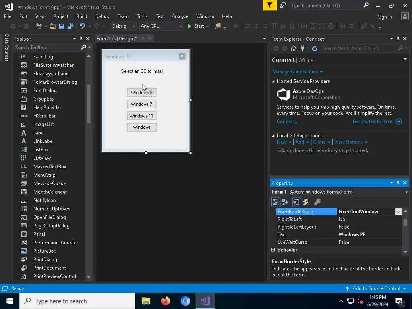
Task: Toggle pin on Form1.cs Design tab
Action: [143, 39]
